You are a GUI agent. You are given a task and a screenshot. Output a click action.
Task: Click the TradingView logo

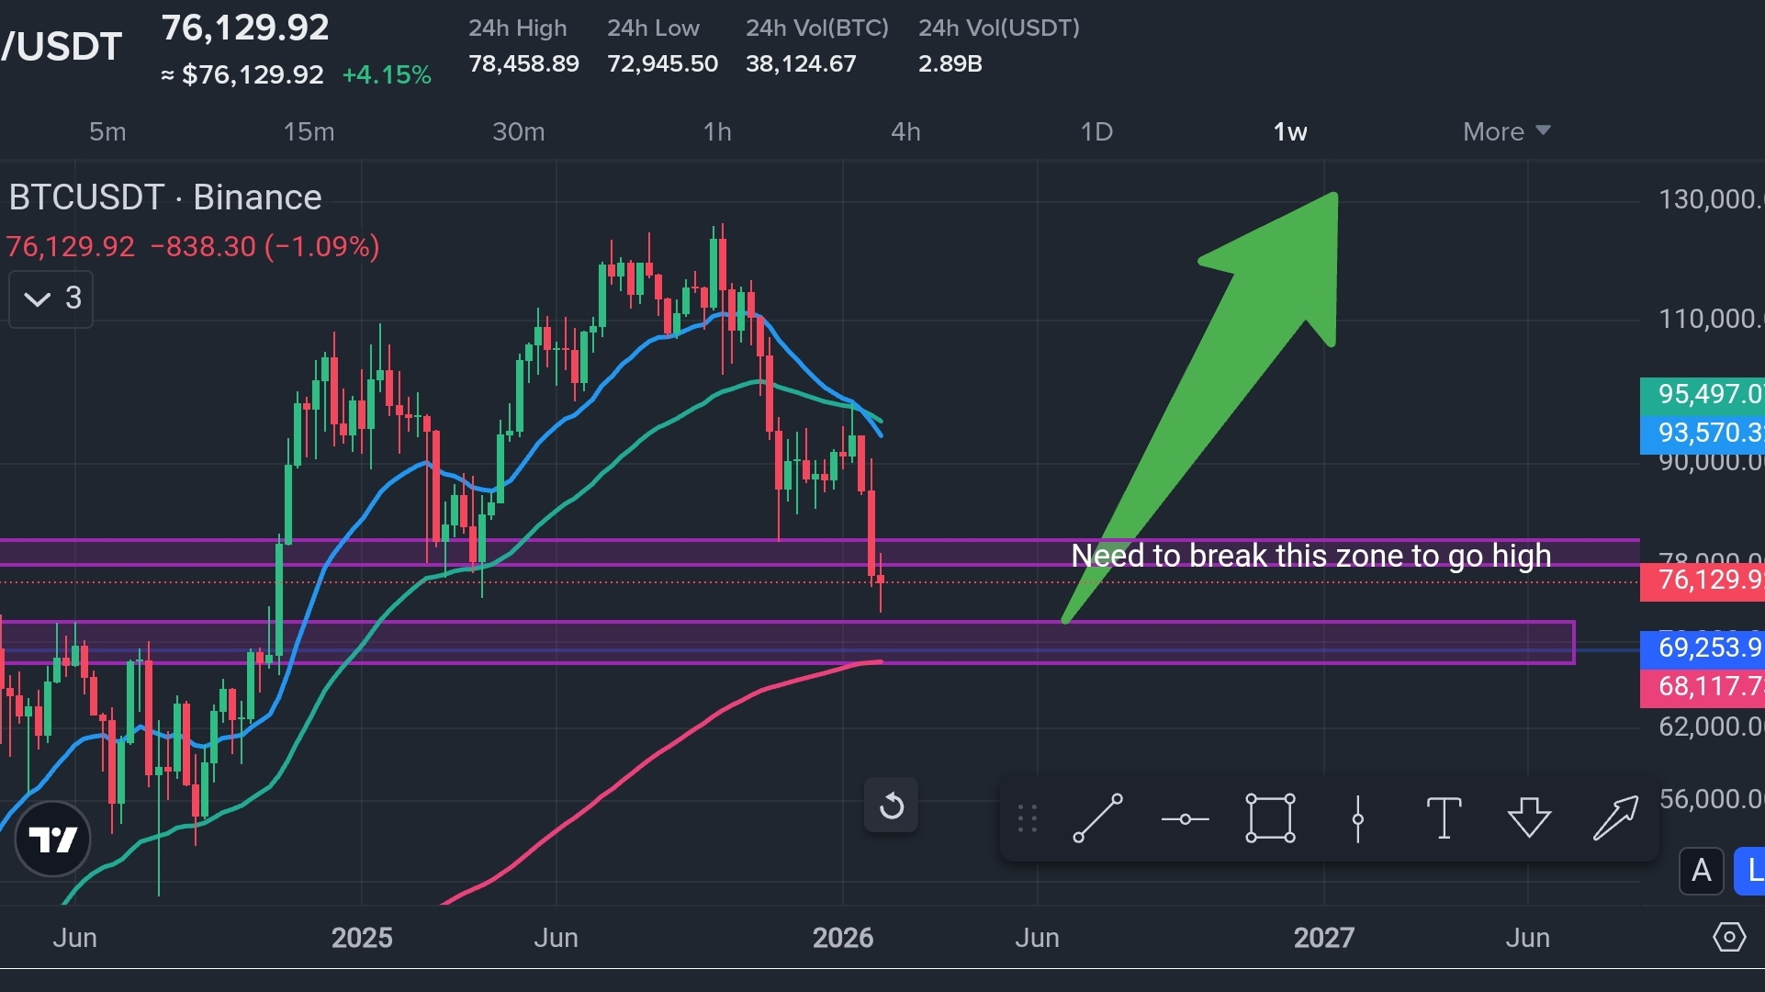point(52,839)
